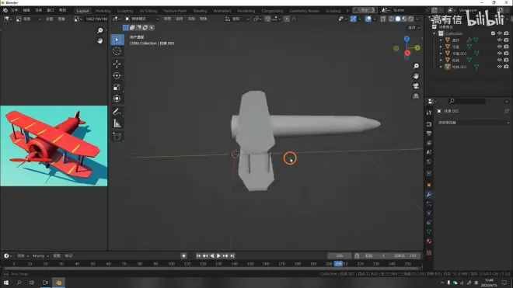Switch perspective/orthographic grid icon in viewport
This screenshot has height=288, width=513.
416,96
